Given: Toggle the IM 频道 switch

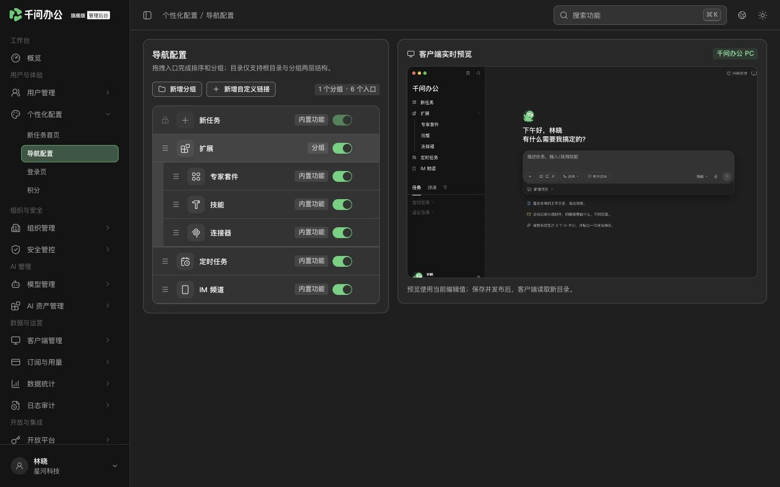Looking at the screenshot, I should [x=342, y=289].
